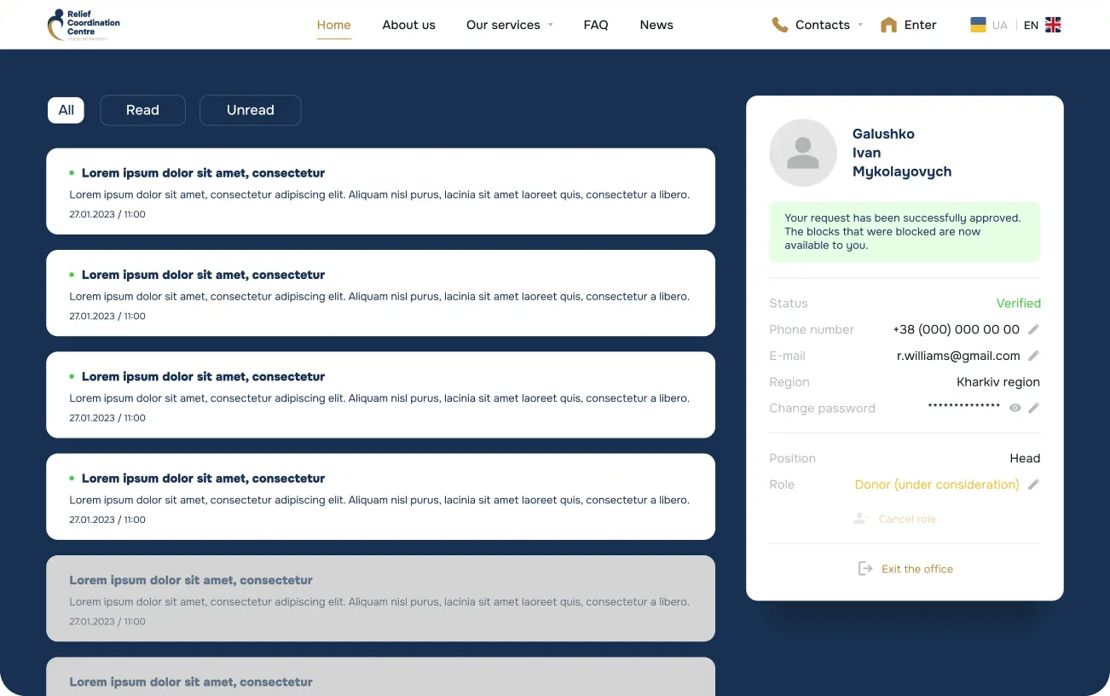
Task: Click the Exit the office door icon
Action: [x=865, y=569]
